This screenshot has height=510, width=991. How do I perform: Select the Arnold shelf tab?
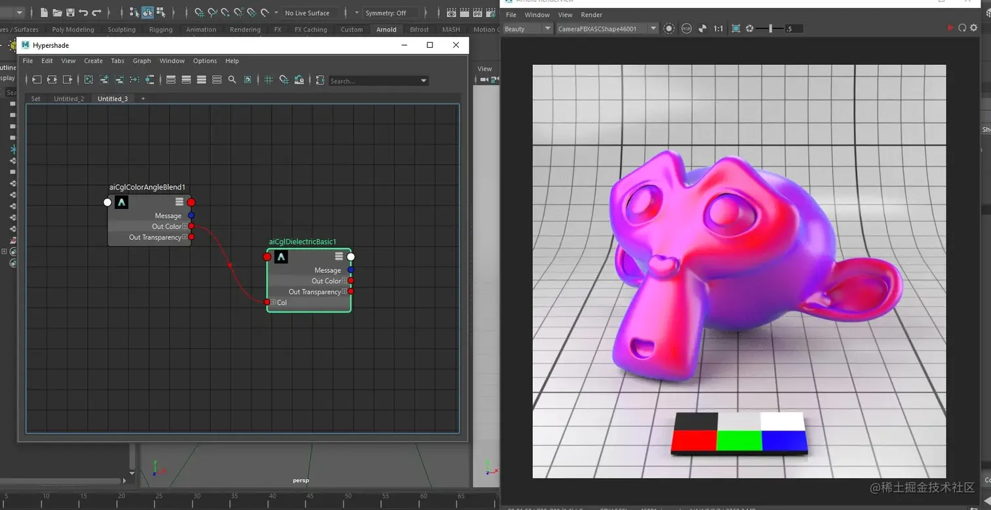[386, 29]
